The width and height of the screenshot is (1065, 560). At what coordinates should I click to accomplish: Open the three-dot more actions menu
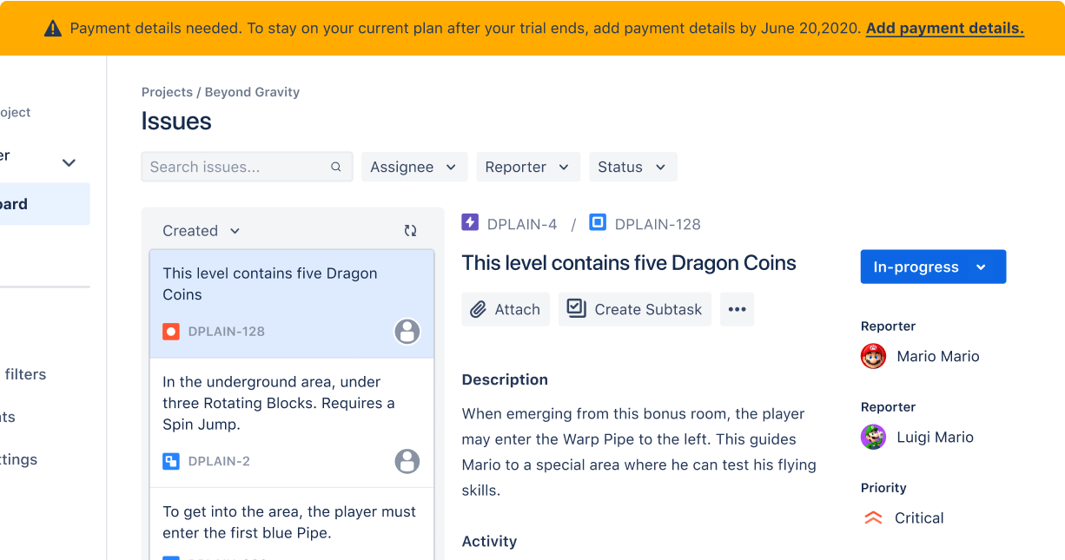737,309
